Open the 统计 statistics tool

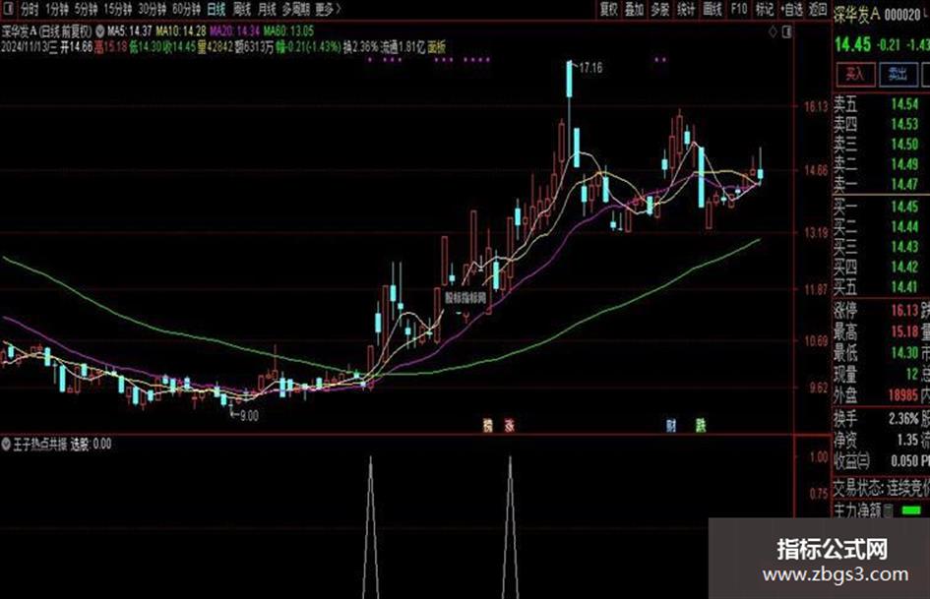tap(686, 10)
